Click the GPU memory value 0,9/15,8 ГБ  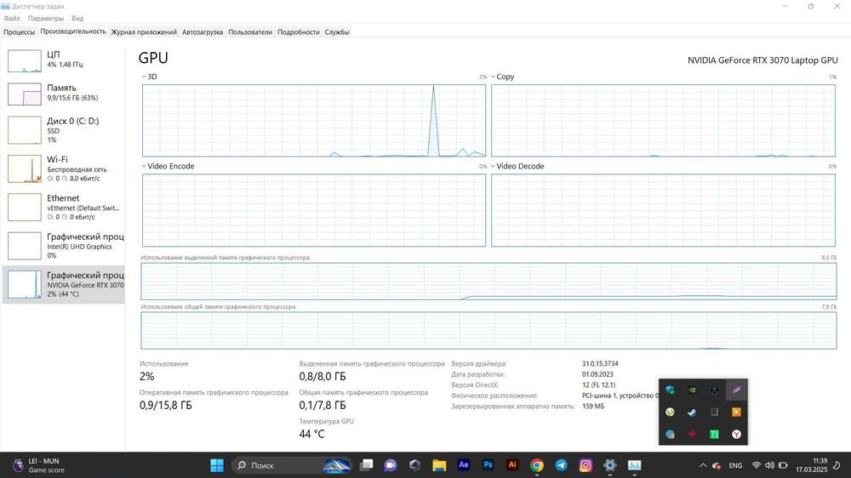coord(166,406)
